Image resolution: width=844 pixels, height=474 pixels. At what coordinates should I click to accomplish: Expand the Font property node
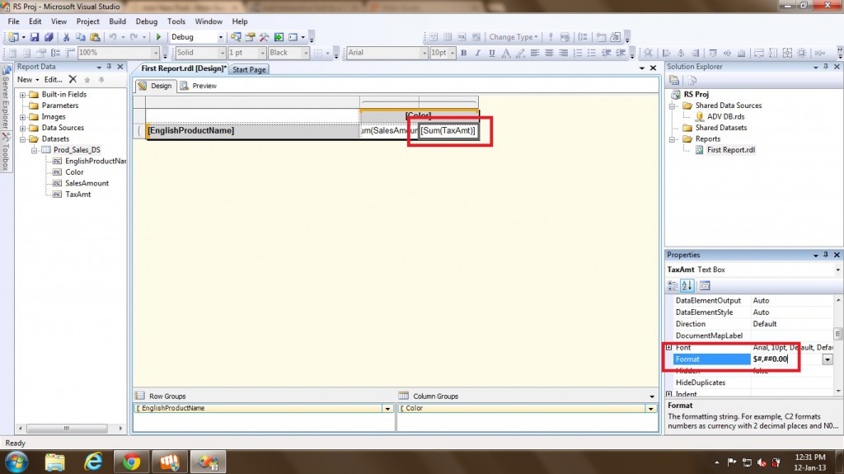[668, 348]
